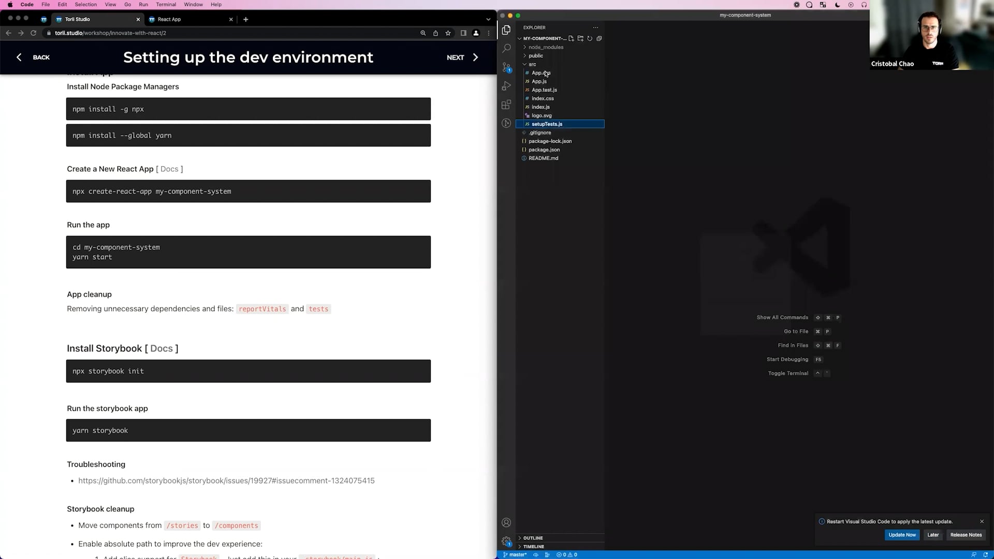Open the storybook GitHub issue troubleshooting link
The image size is (994, 559).
(226, 481)
